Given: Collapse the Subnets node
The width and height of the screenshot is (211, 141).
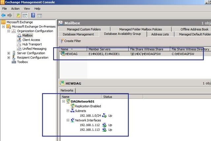Looking at the screenshot, I should (x=68, y=111).
